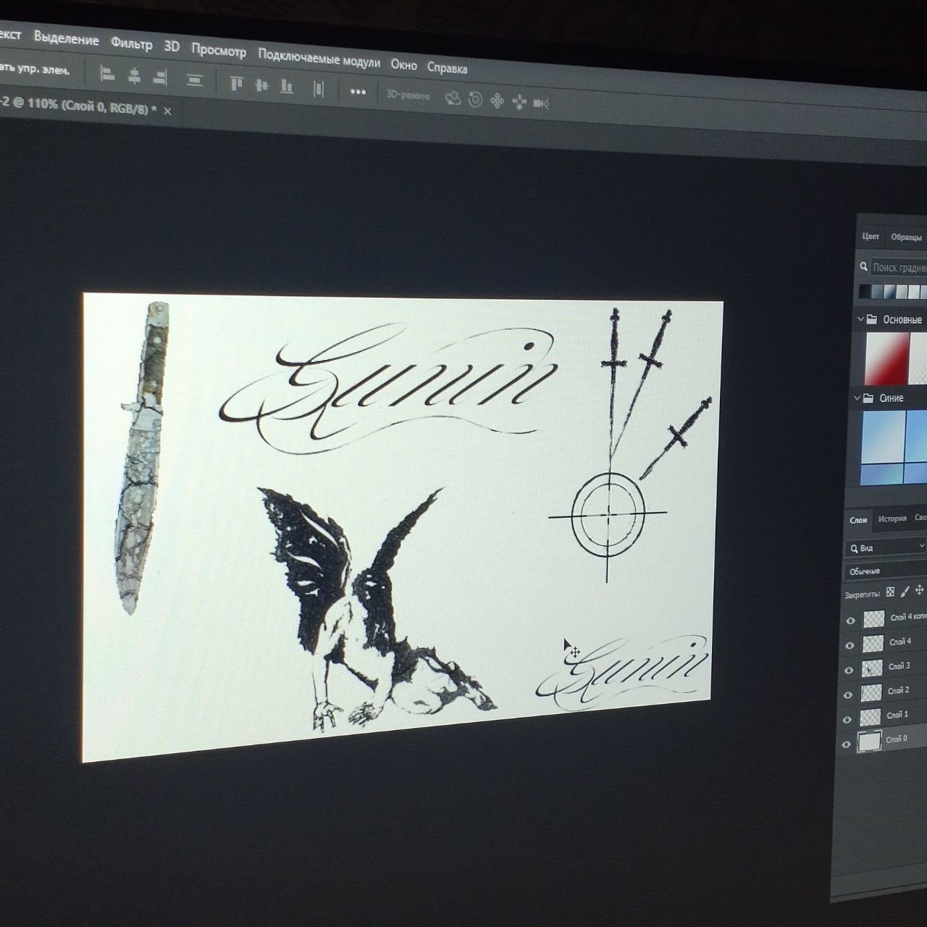Viewport: 927px width, 927px height.
Task: Align top edges of layers
Action: coord(237,83)
